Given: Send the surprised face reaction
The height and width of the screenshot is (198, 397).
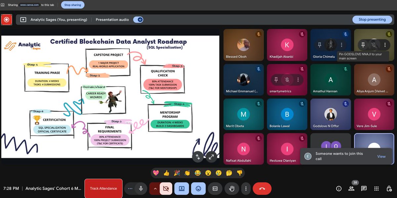Looking at the screenshot, I should click(208, 173).
